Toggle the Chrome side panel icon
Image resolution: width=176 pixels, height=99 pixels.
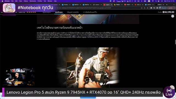point(157,8)
